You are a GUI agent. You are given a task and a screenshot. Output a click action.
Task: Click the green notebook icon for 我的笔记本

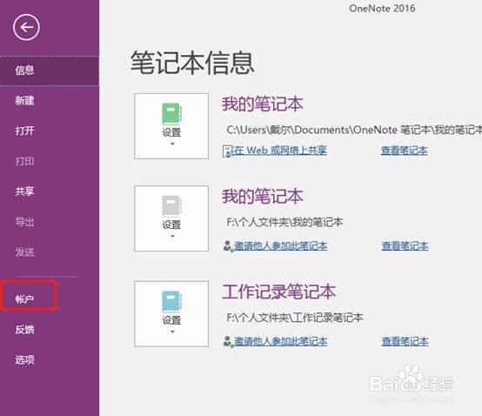(x=172, y=114)
